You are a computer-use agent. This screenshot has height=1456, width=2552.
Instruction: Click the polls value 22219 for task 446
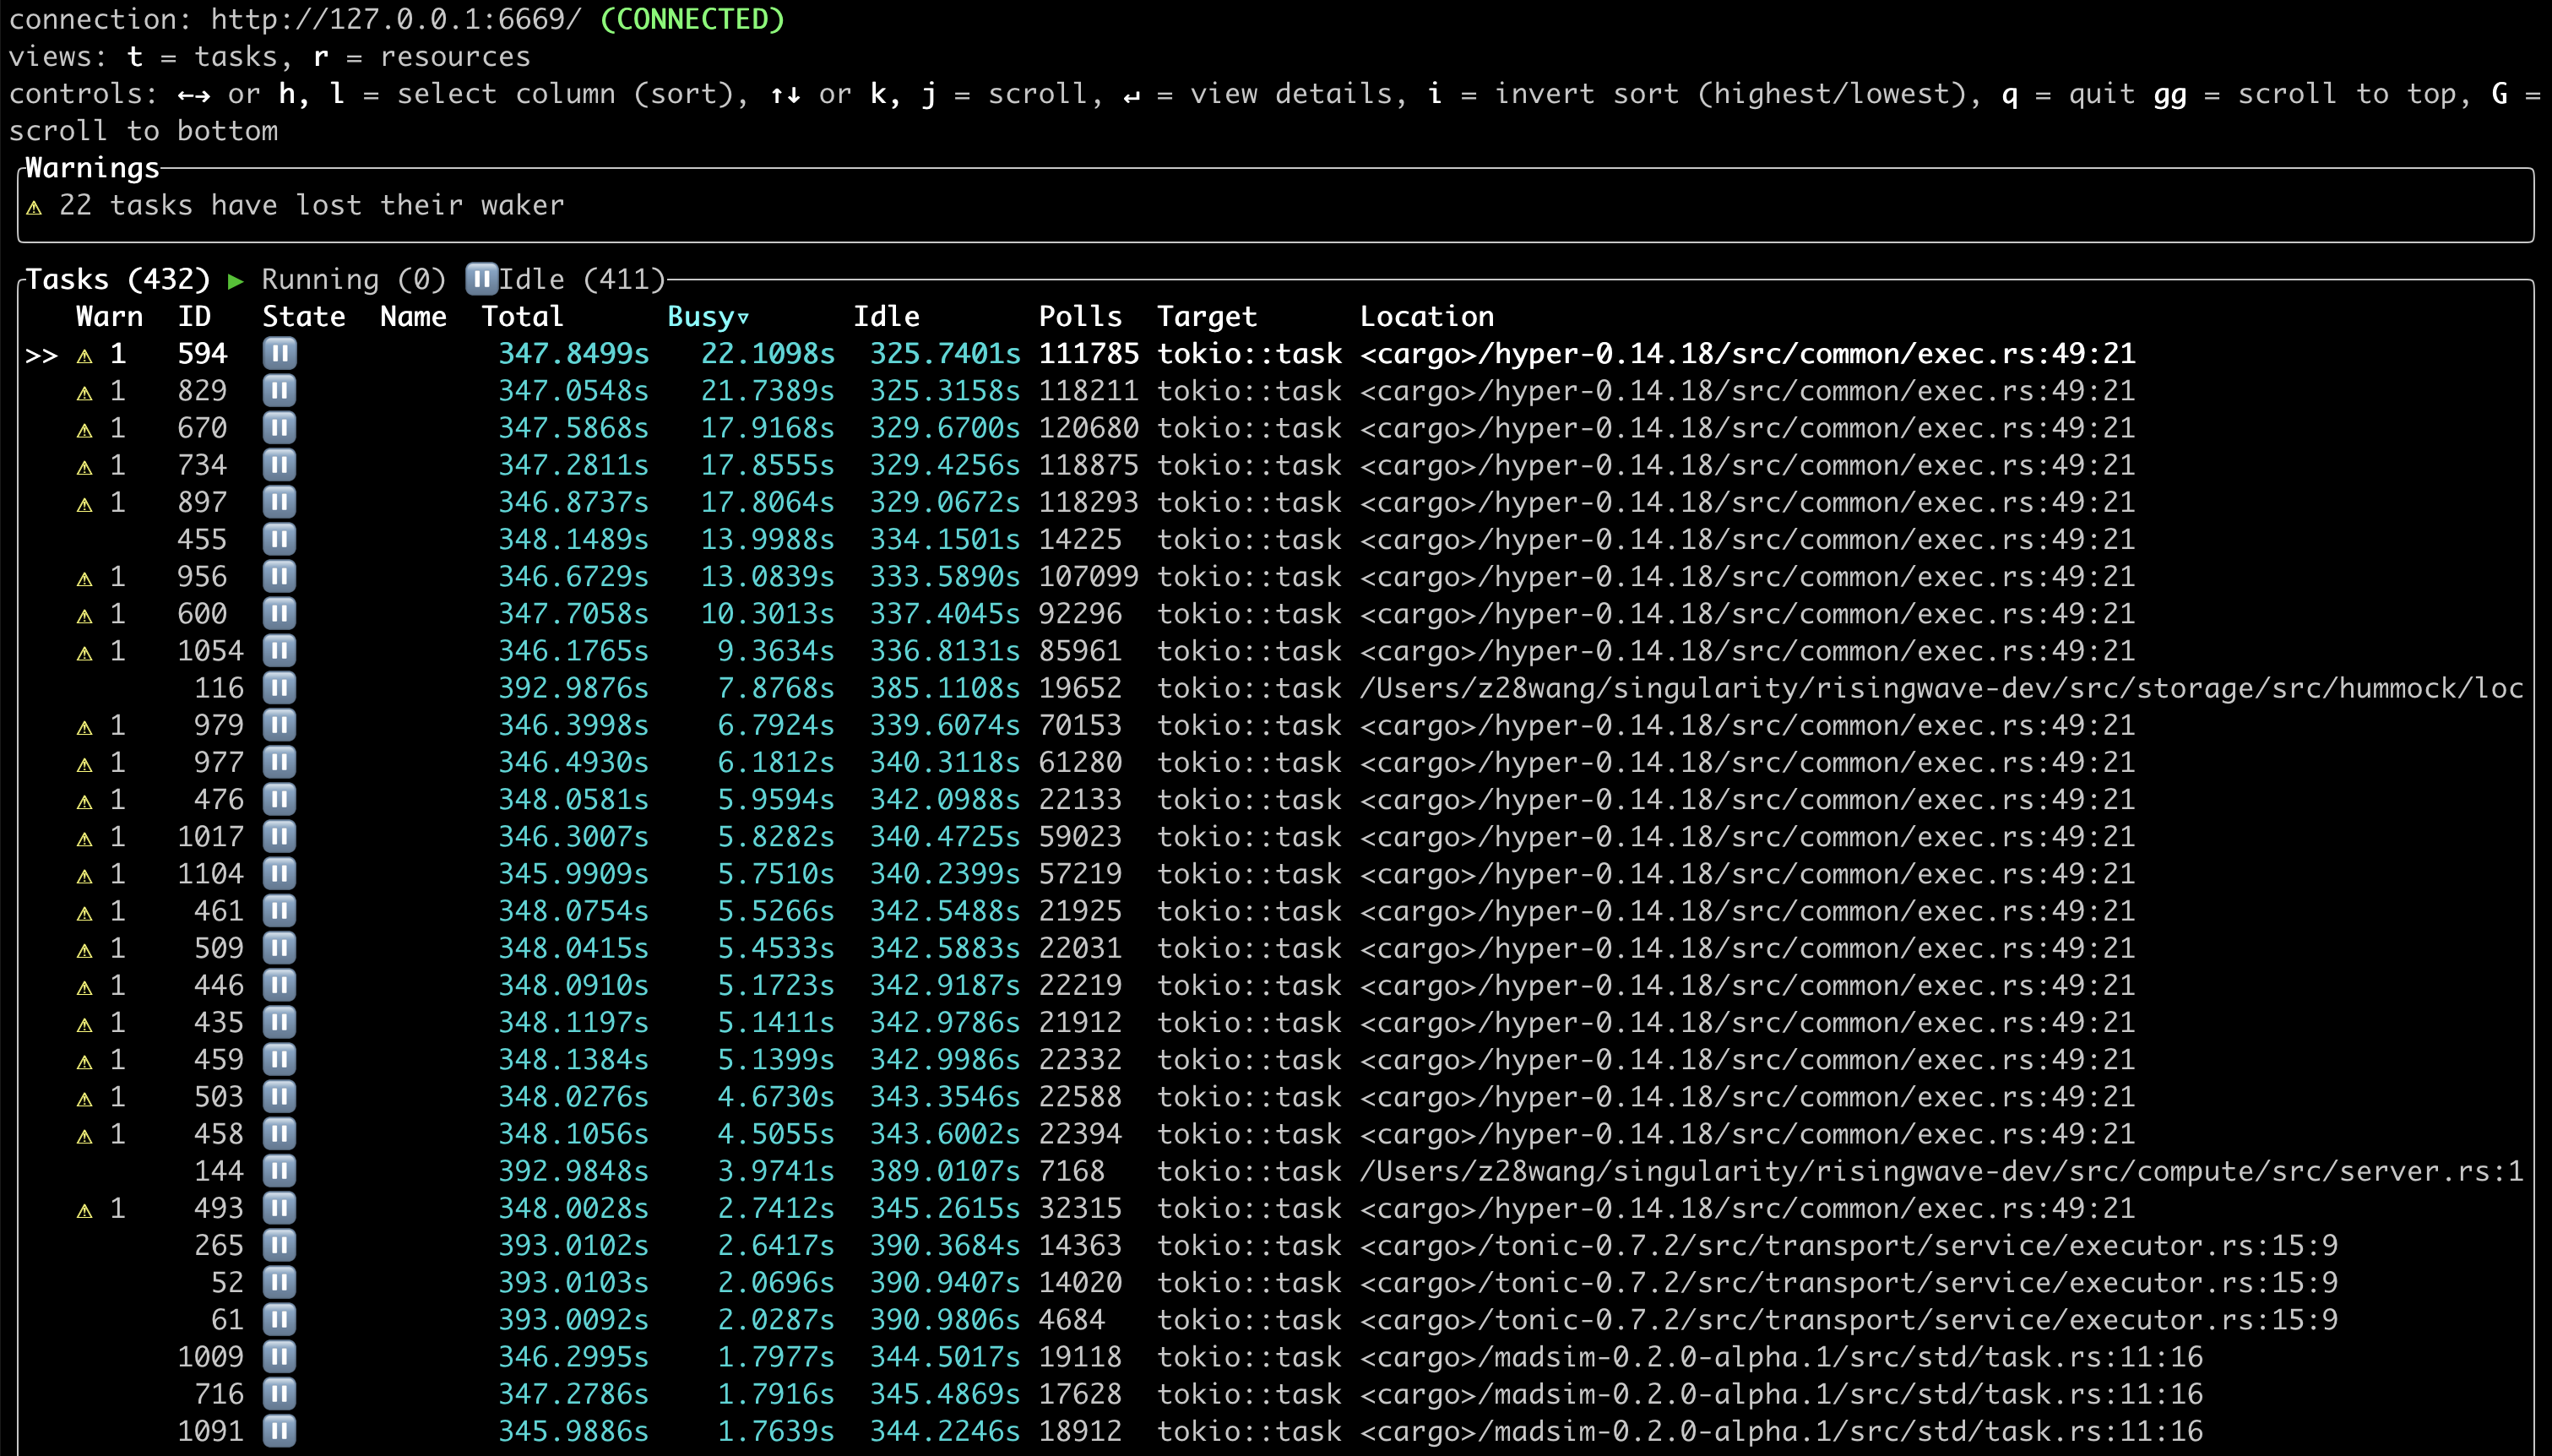click(1081, 985)
